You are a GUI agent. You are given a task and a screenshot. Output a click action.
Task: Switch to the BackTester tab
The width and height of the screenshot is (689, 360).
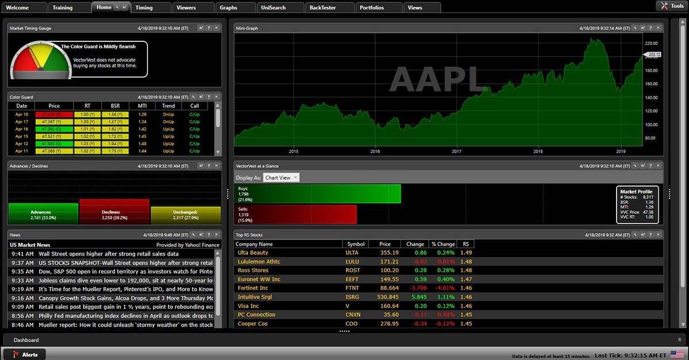324,7
